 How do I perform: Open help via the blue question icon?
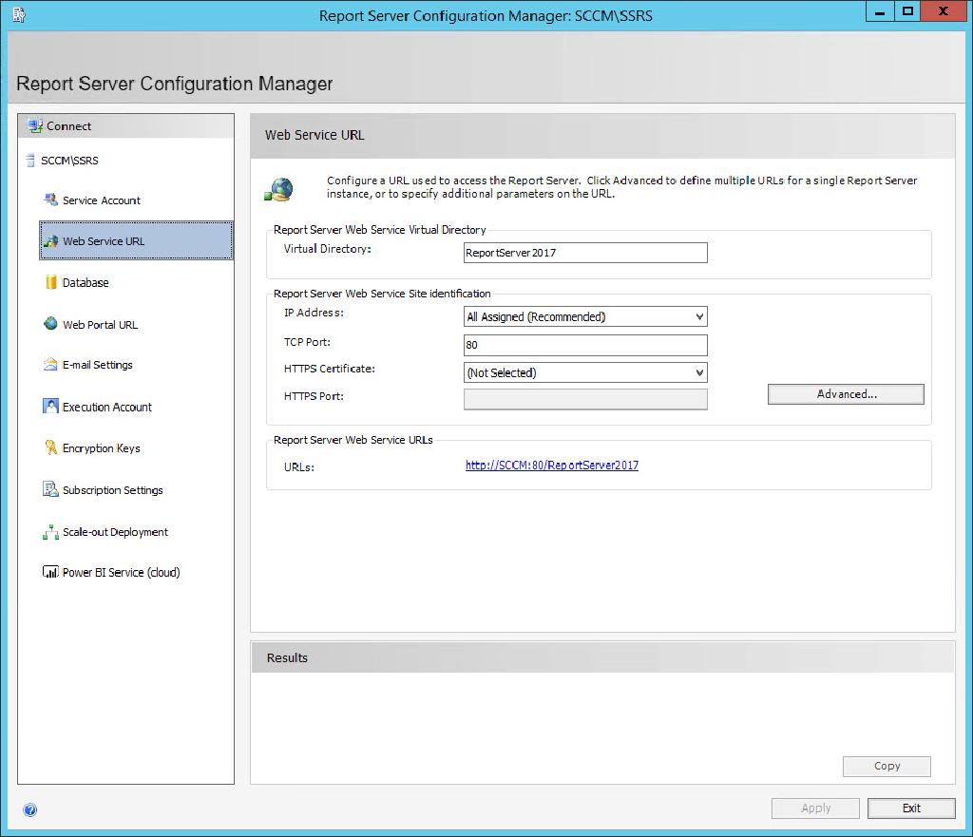coord(29,809)
